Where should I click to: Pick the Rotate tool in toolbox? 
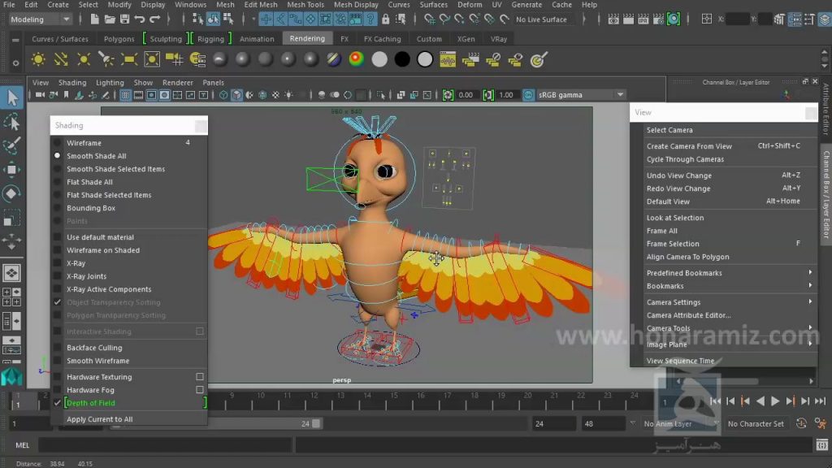[11, 193]
